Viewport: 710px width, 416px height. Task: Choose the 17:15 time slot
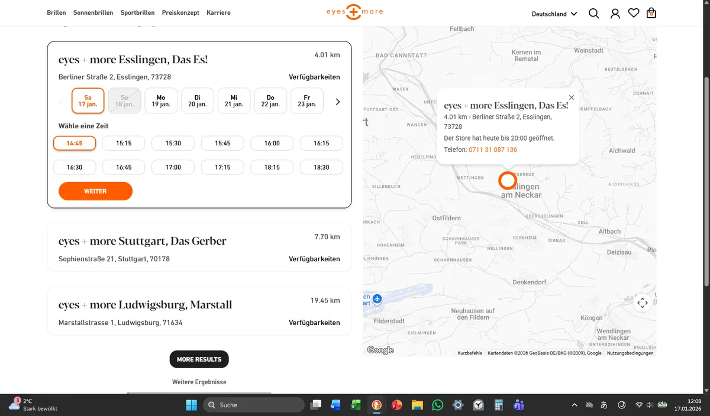(x=222, y=167)
